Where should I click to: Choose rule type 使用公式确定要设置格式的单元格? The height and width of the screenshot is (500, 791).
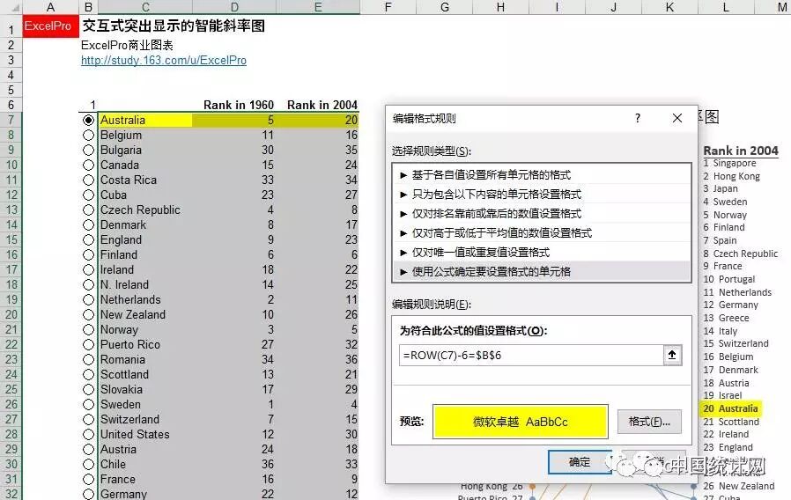pyautogui.click(x=542, y=272)
